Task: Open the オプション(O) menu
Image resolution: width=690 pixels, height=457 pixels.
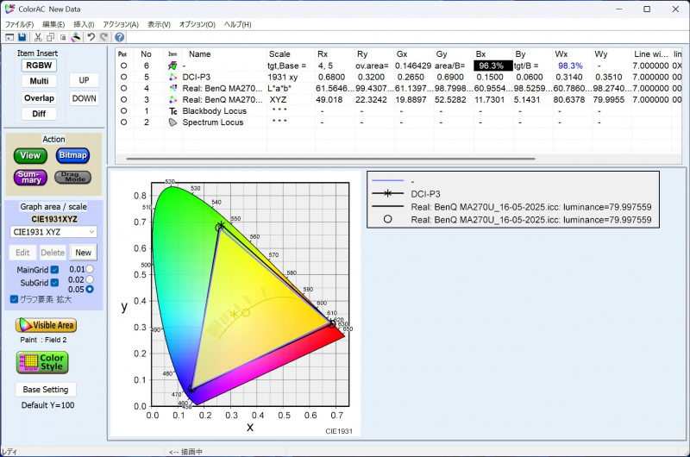Action: click(198, 24)
